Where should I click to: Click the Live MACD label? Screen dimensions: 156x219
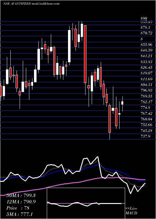click(131, 211)
